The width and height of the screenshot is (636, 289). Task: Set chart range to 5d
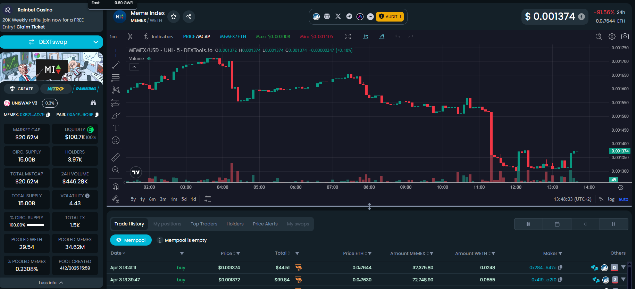click(x=184, y=199)
